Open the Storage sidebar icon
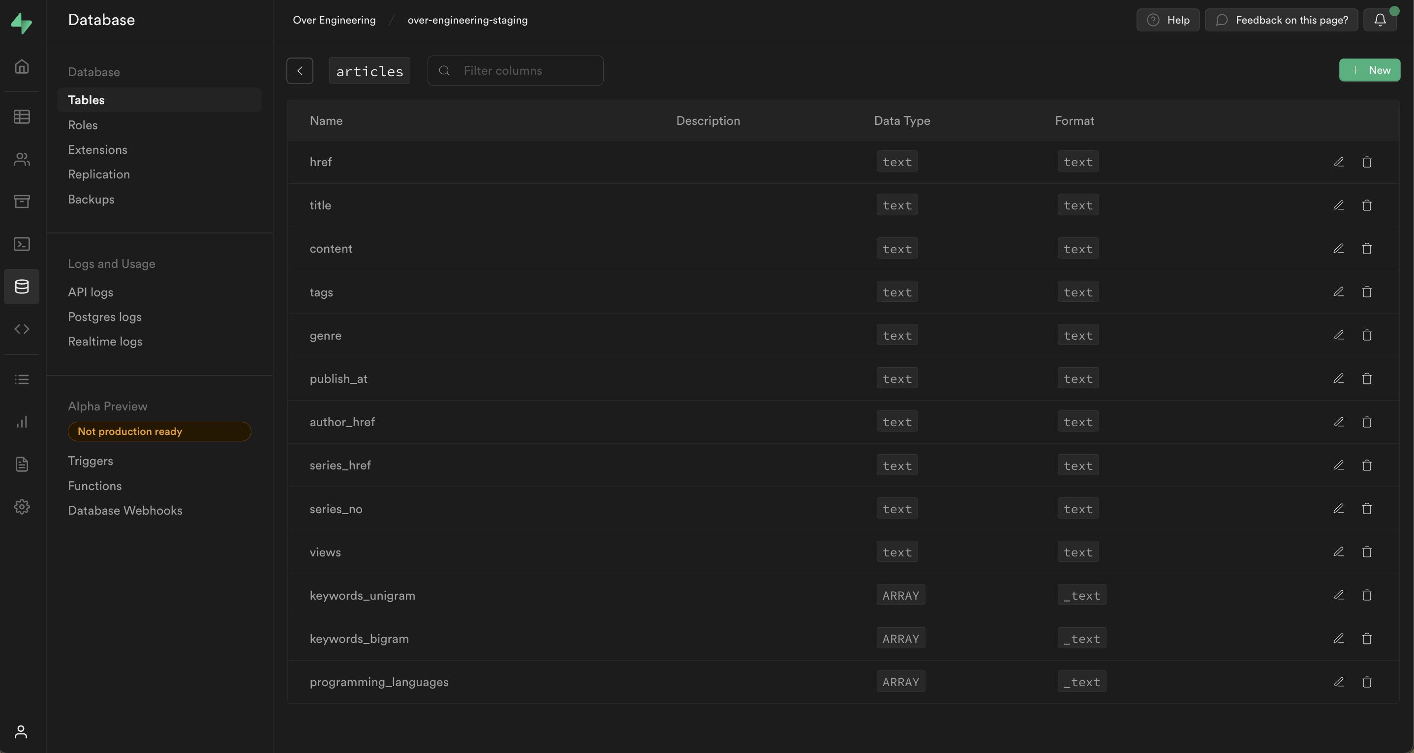 (22, 202)
